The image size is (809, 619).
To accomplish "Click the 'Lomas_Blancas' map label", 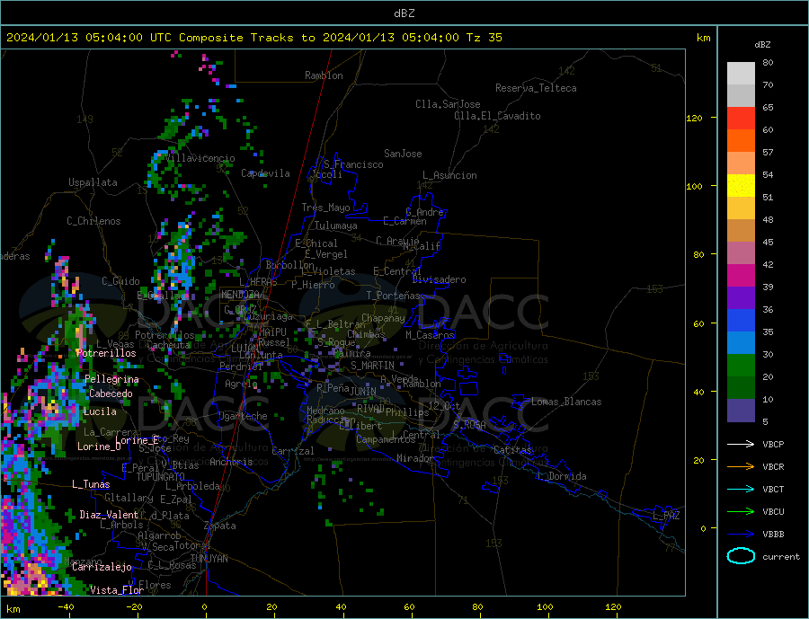I will [x=566, y=402].
